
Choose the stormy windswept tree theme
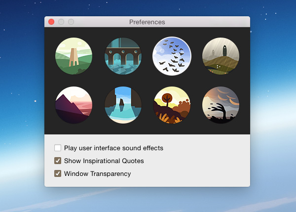tap(221, 105)
